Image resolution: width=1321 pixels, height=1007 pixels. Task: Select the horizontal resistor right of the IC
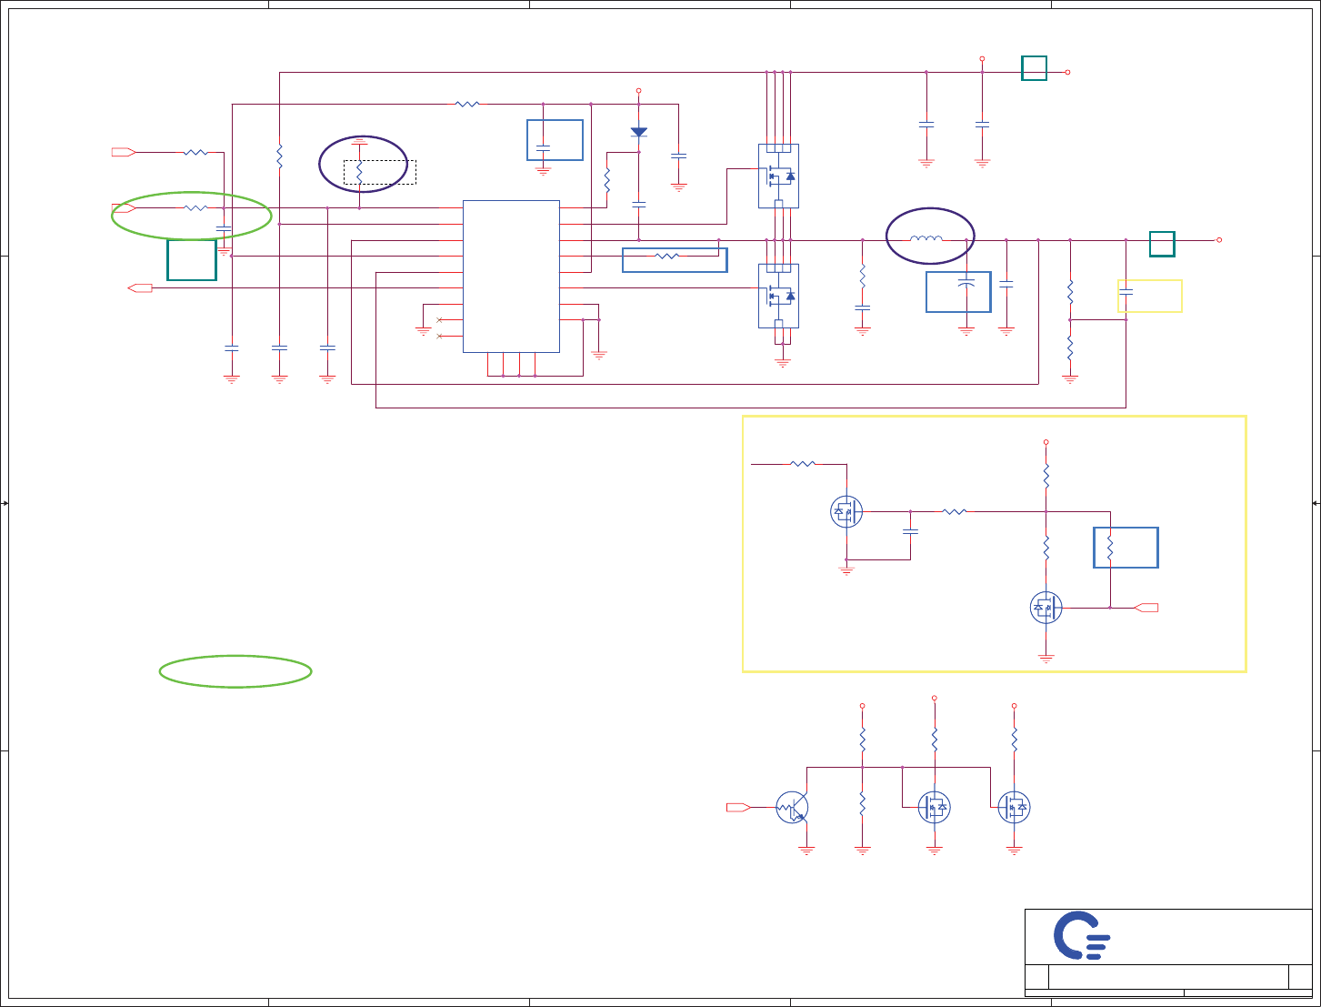click(x=667, y=257)
